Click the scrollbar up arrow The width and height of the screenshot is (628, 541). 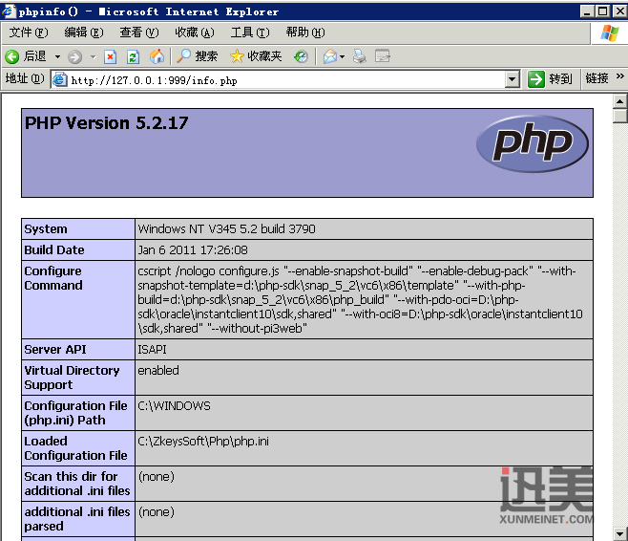coord(620,101)
